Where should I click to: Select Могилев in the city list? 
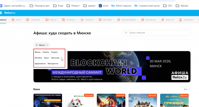[x=55, y=58]
